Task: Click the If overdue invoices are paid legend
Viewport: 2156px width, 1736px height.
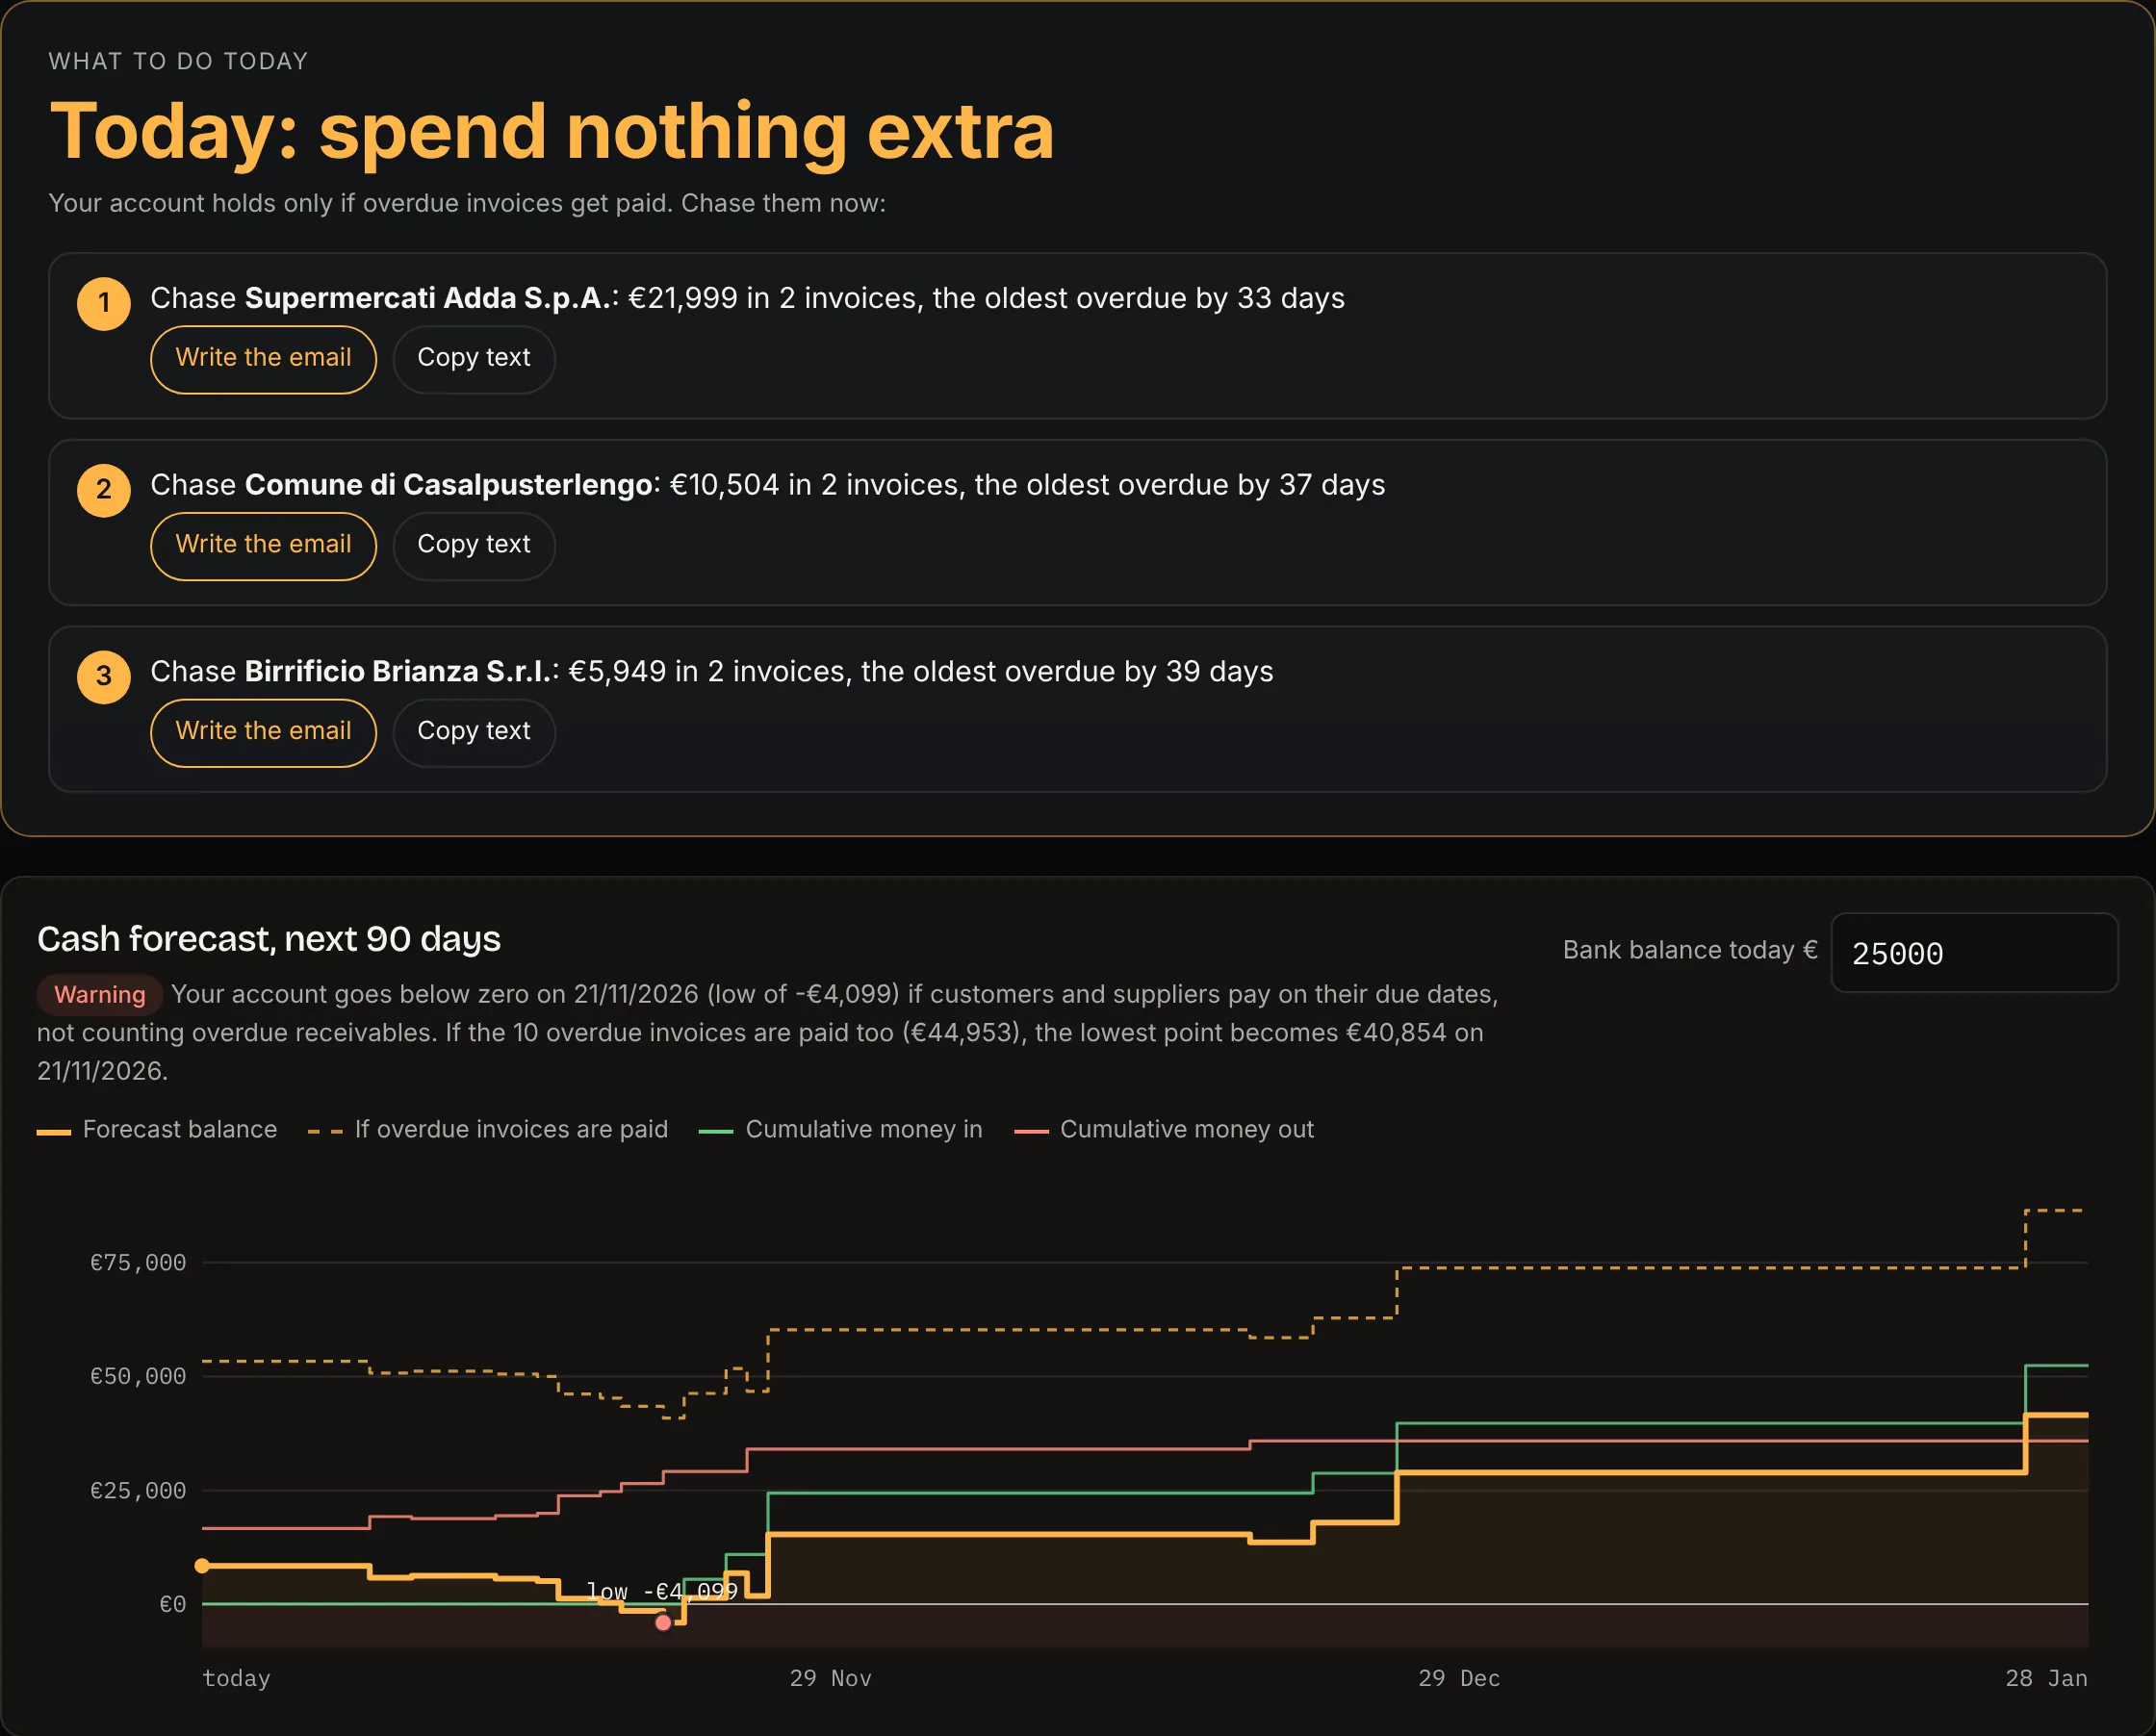Action: 488,1129
